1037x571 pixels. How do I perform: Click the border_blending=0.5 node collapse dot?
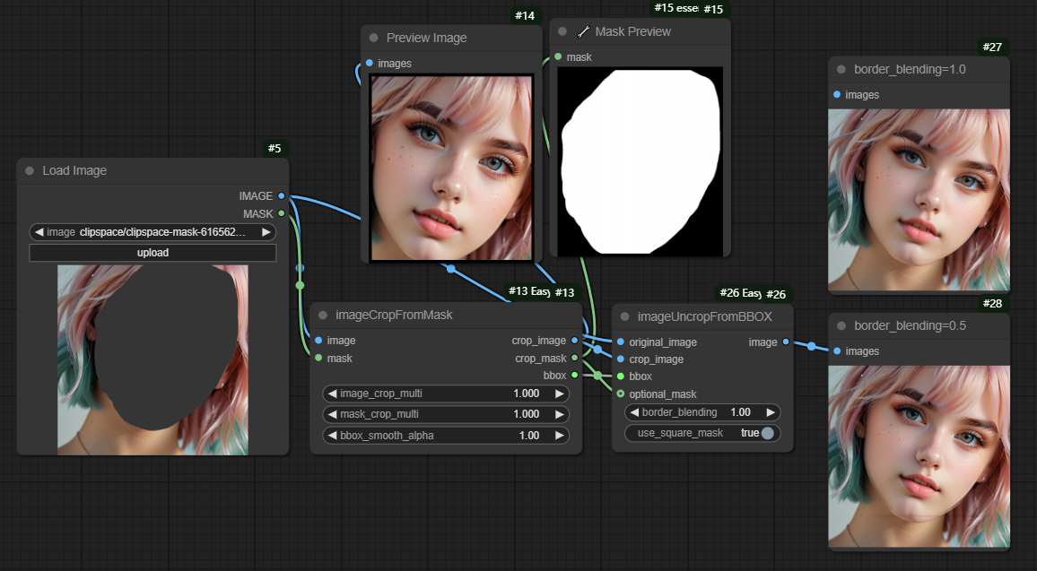click(x=841, y=326)
